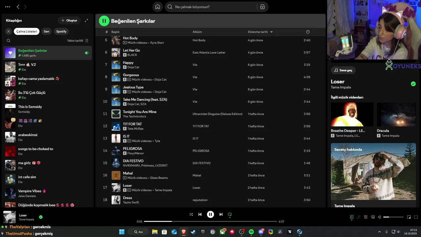The height and width of the screenshot is (237, 421).
Task: Open Steam from the taskbar
Action: pyautogui.click(x=193, y=232)
